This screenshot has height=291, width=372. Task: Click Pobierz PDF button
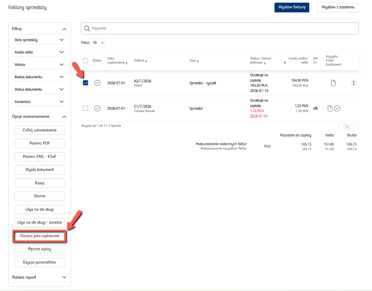(40, 143)
